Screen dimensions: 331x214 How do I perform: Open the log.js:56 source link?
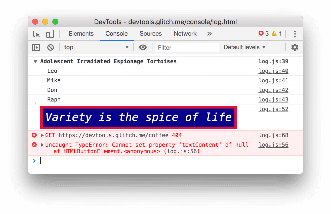(x=273, y=145)
